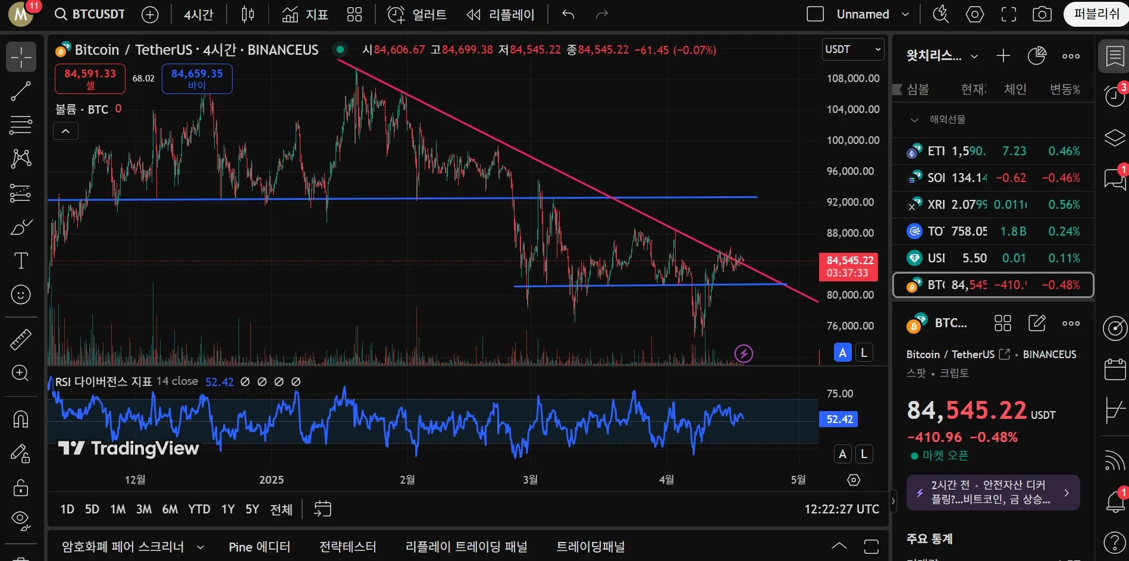Open chart settings hexagon icon
The height and width of the screenshot is (561, 1129).
coord(974,14)
